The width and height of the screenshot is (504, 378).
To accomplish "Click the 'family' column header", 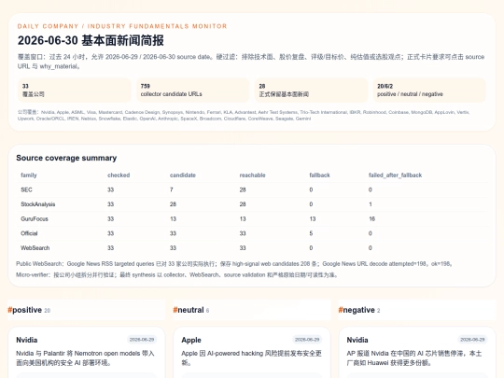I will (x=29, y=175).
